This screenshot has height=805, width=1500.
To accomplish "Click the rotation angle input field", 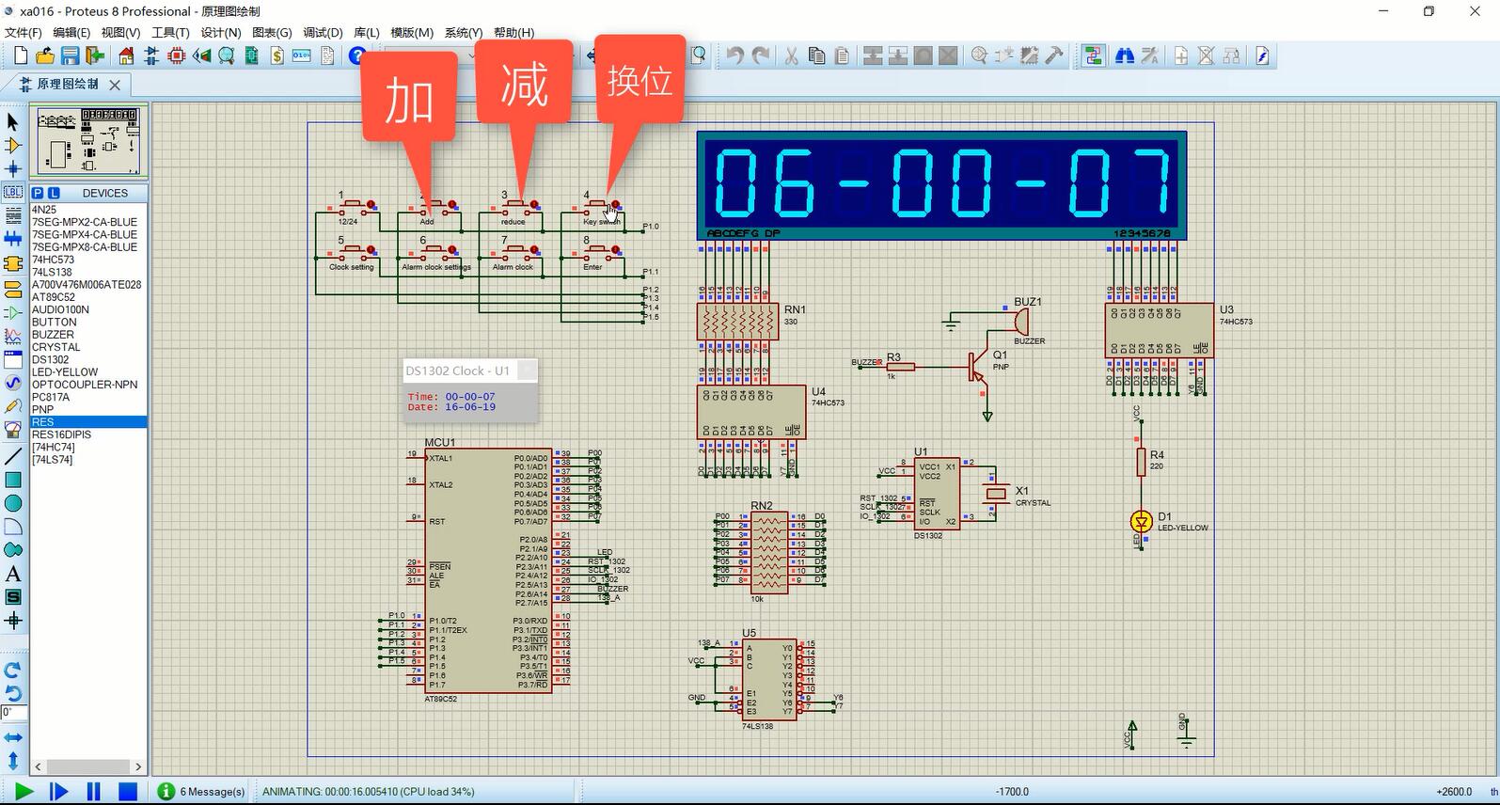I will coord(12,713).
